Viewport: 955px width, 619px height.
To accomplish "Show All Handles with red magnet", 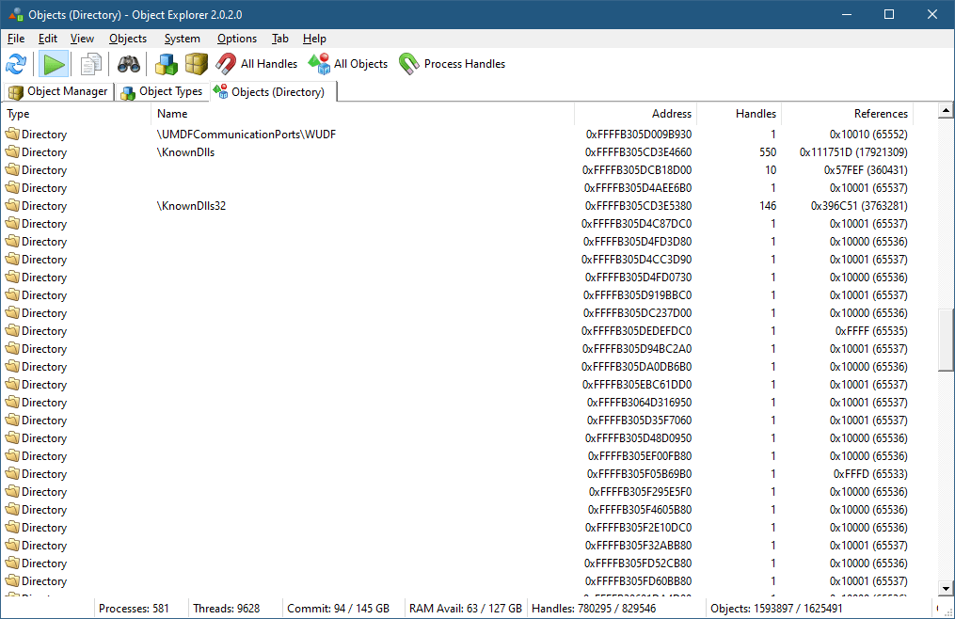I will [256, 64].
